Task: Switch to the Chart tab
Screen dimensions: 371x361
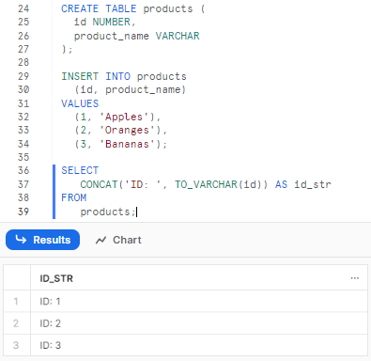Action: coord(118,240)
